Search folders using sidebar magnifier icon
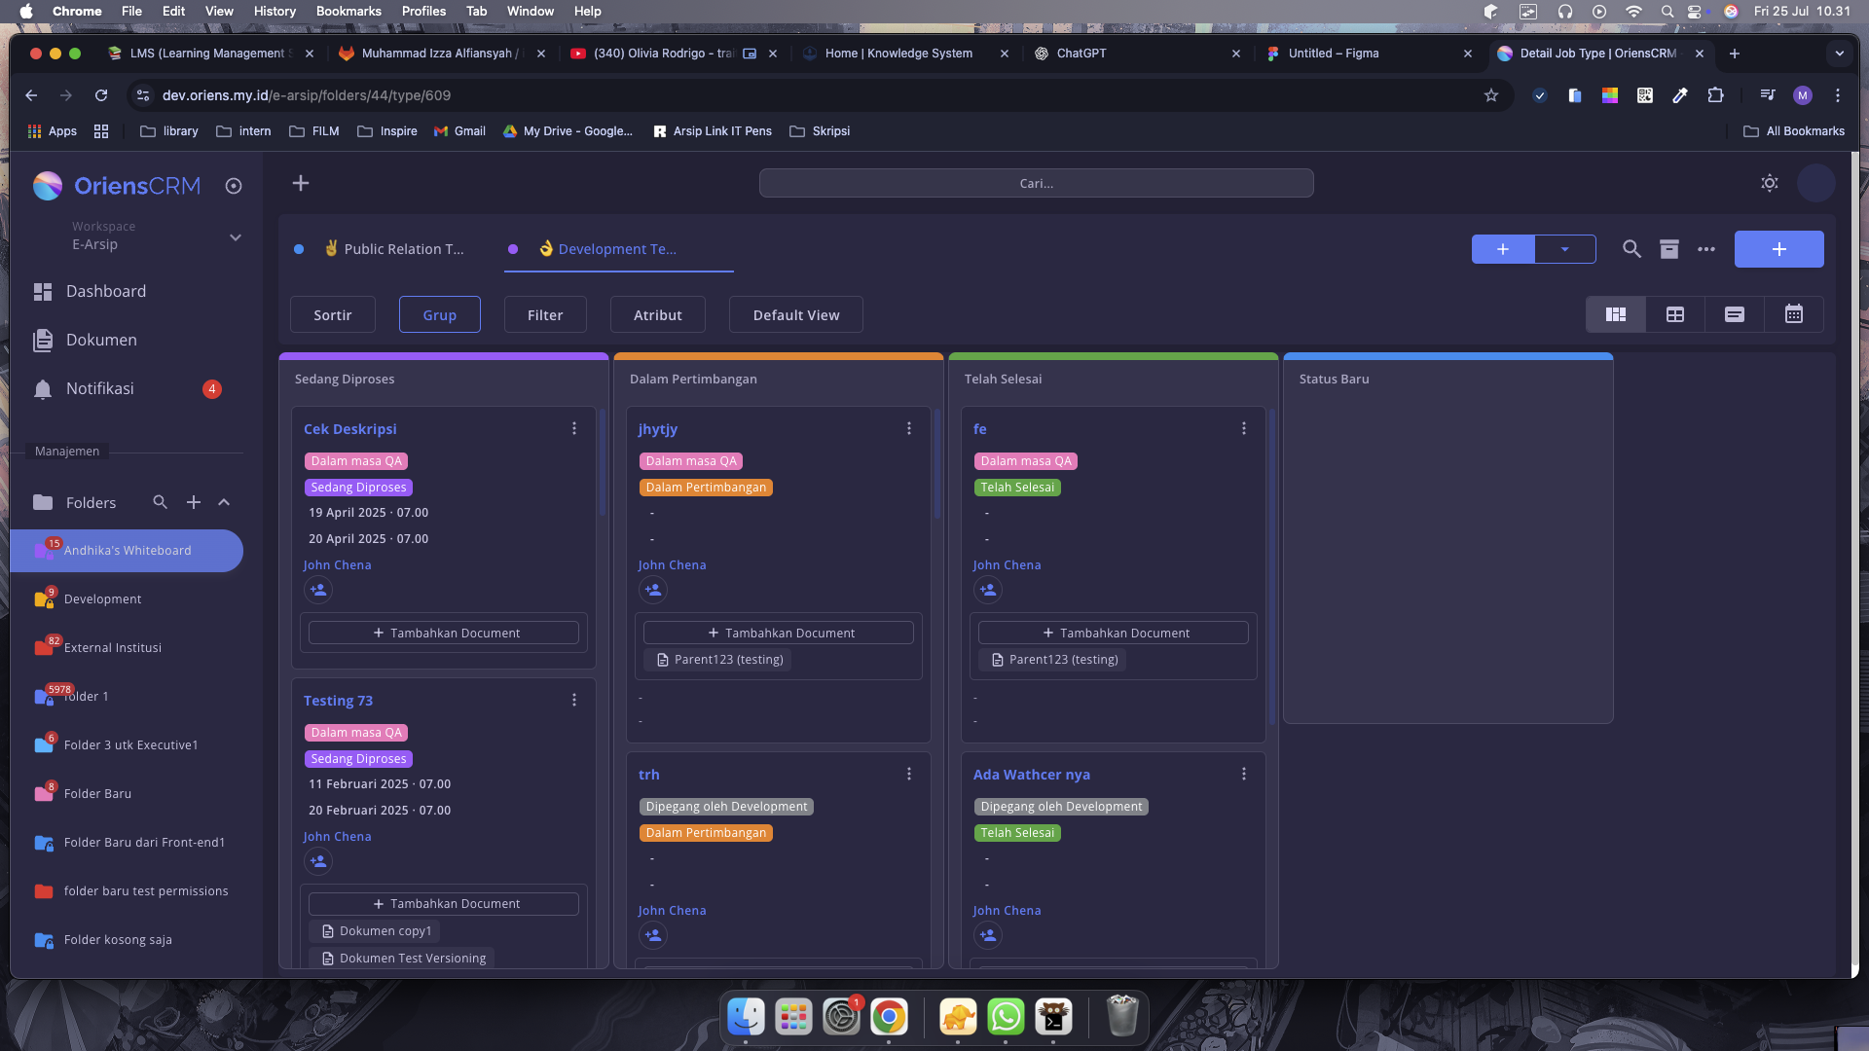The image size is (1869, 1051). click(161, 502)
